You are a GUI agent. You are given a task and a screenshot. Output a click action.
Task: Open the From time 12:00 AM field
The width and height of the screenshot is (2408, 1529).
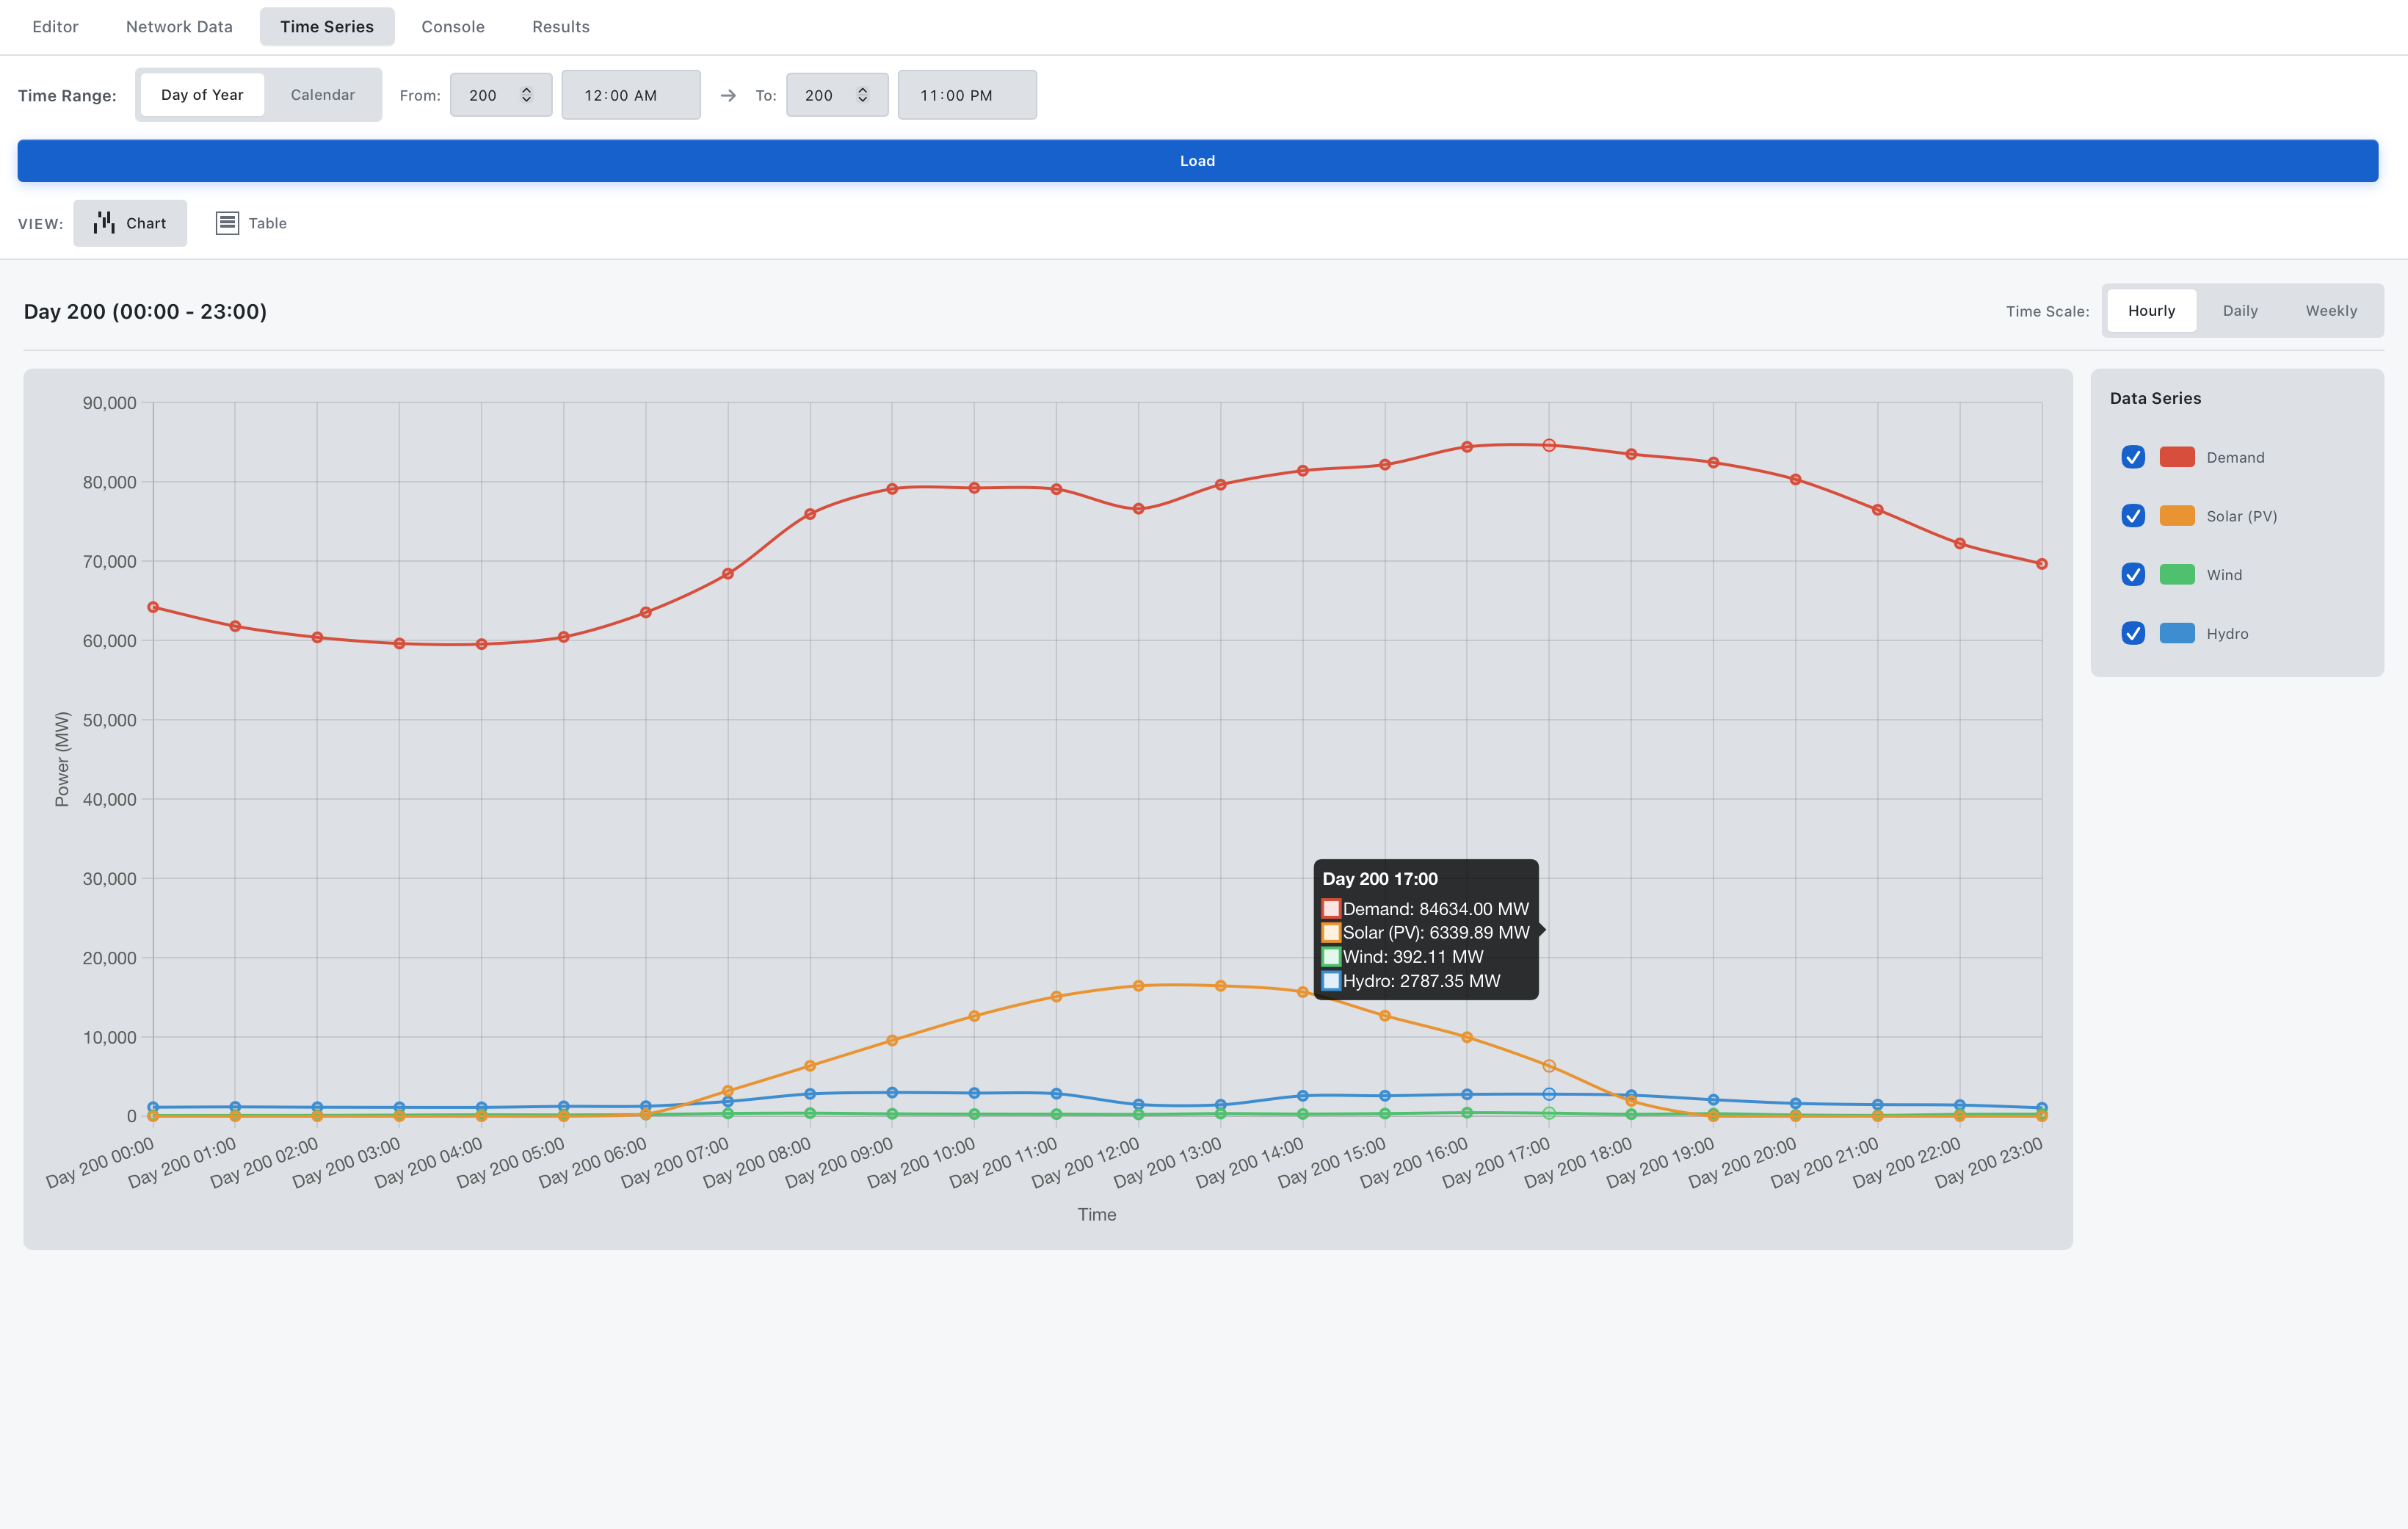[630, 95]
